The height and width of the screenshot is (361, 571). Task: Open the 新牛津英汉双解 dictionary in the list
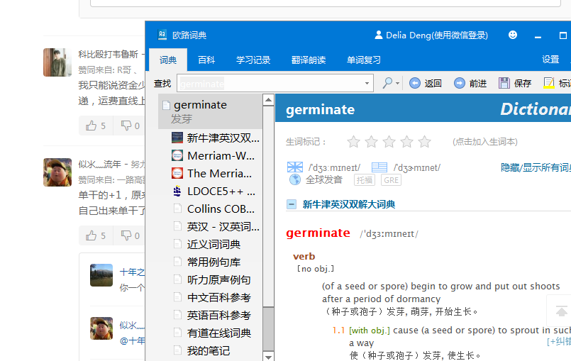pos(216,138)
